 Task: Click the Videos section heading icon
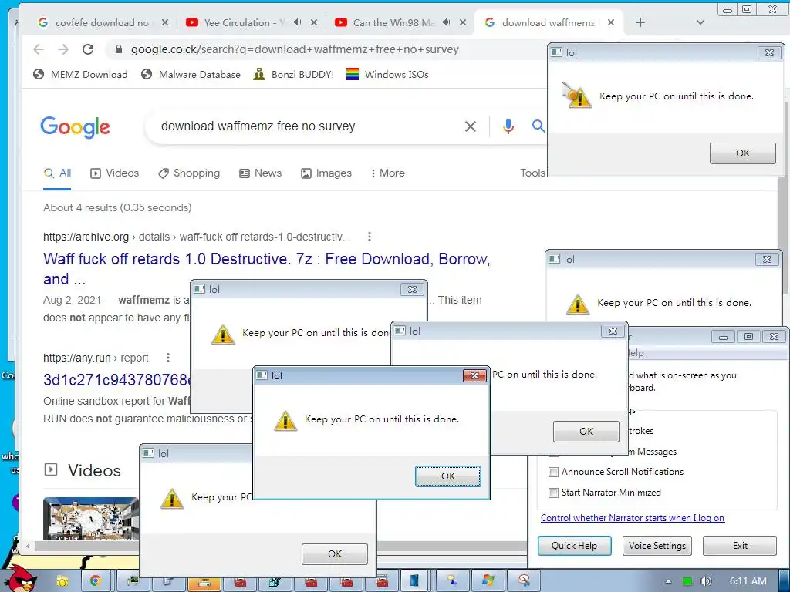pyautogui.click(x=51, y=470)
